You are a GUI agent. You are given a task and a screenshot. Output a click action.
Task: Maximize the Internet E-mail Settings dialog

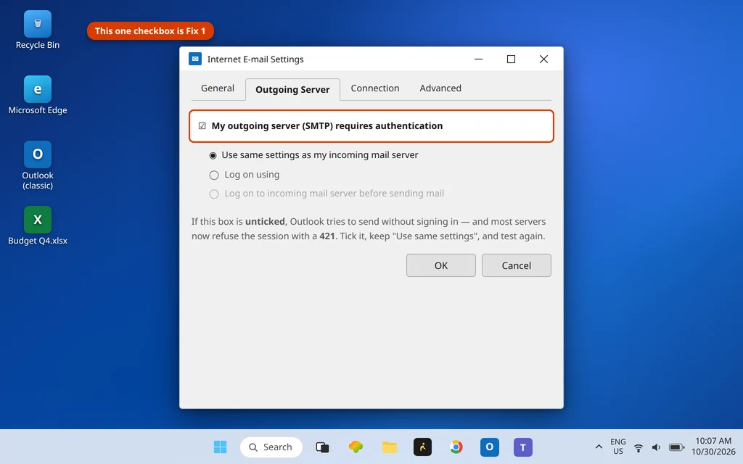(x=511, y=59)
